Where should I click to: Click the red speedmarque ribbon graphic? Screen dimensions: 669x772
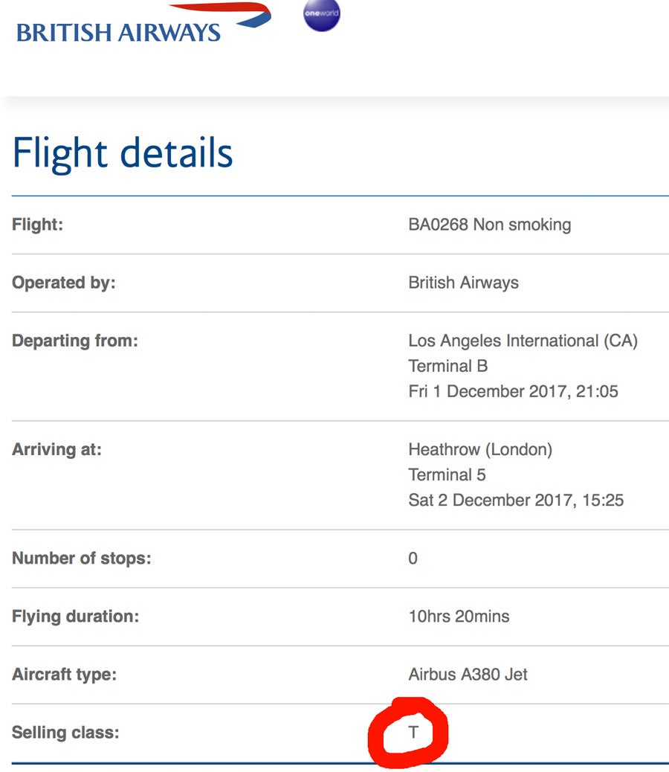(220, 14)
